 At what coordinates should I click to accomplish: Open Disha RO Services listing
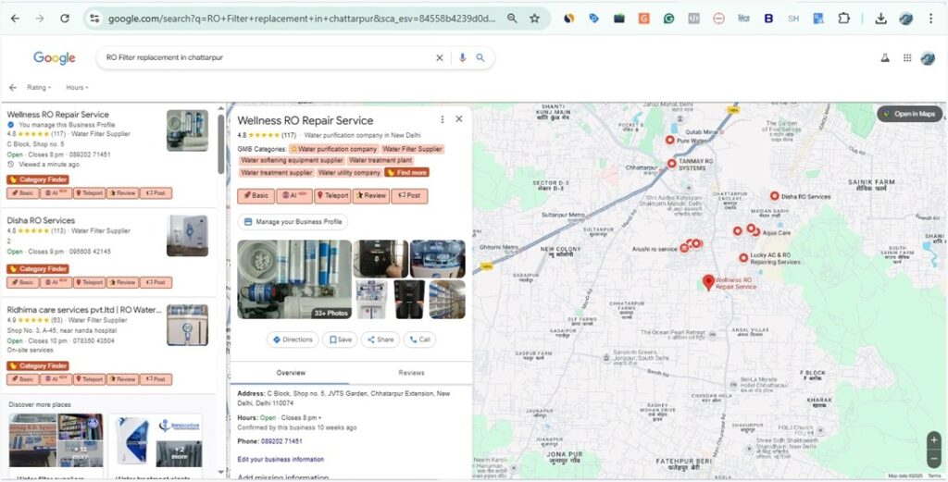(x=41, y=220)
